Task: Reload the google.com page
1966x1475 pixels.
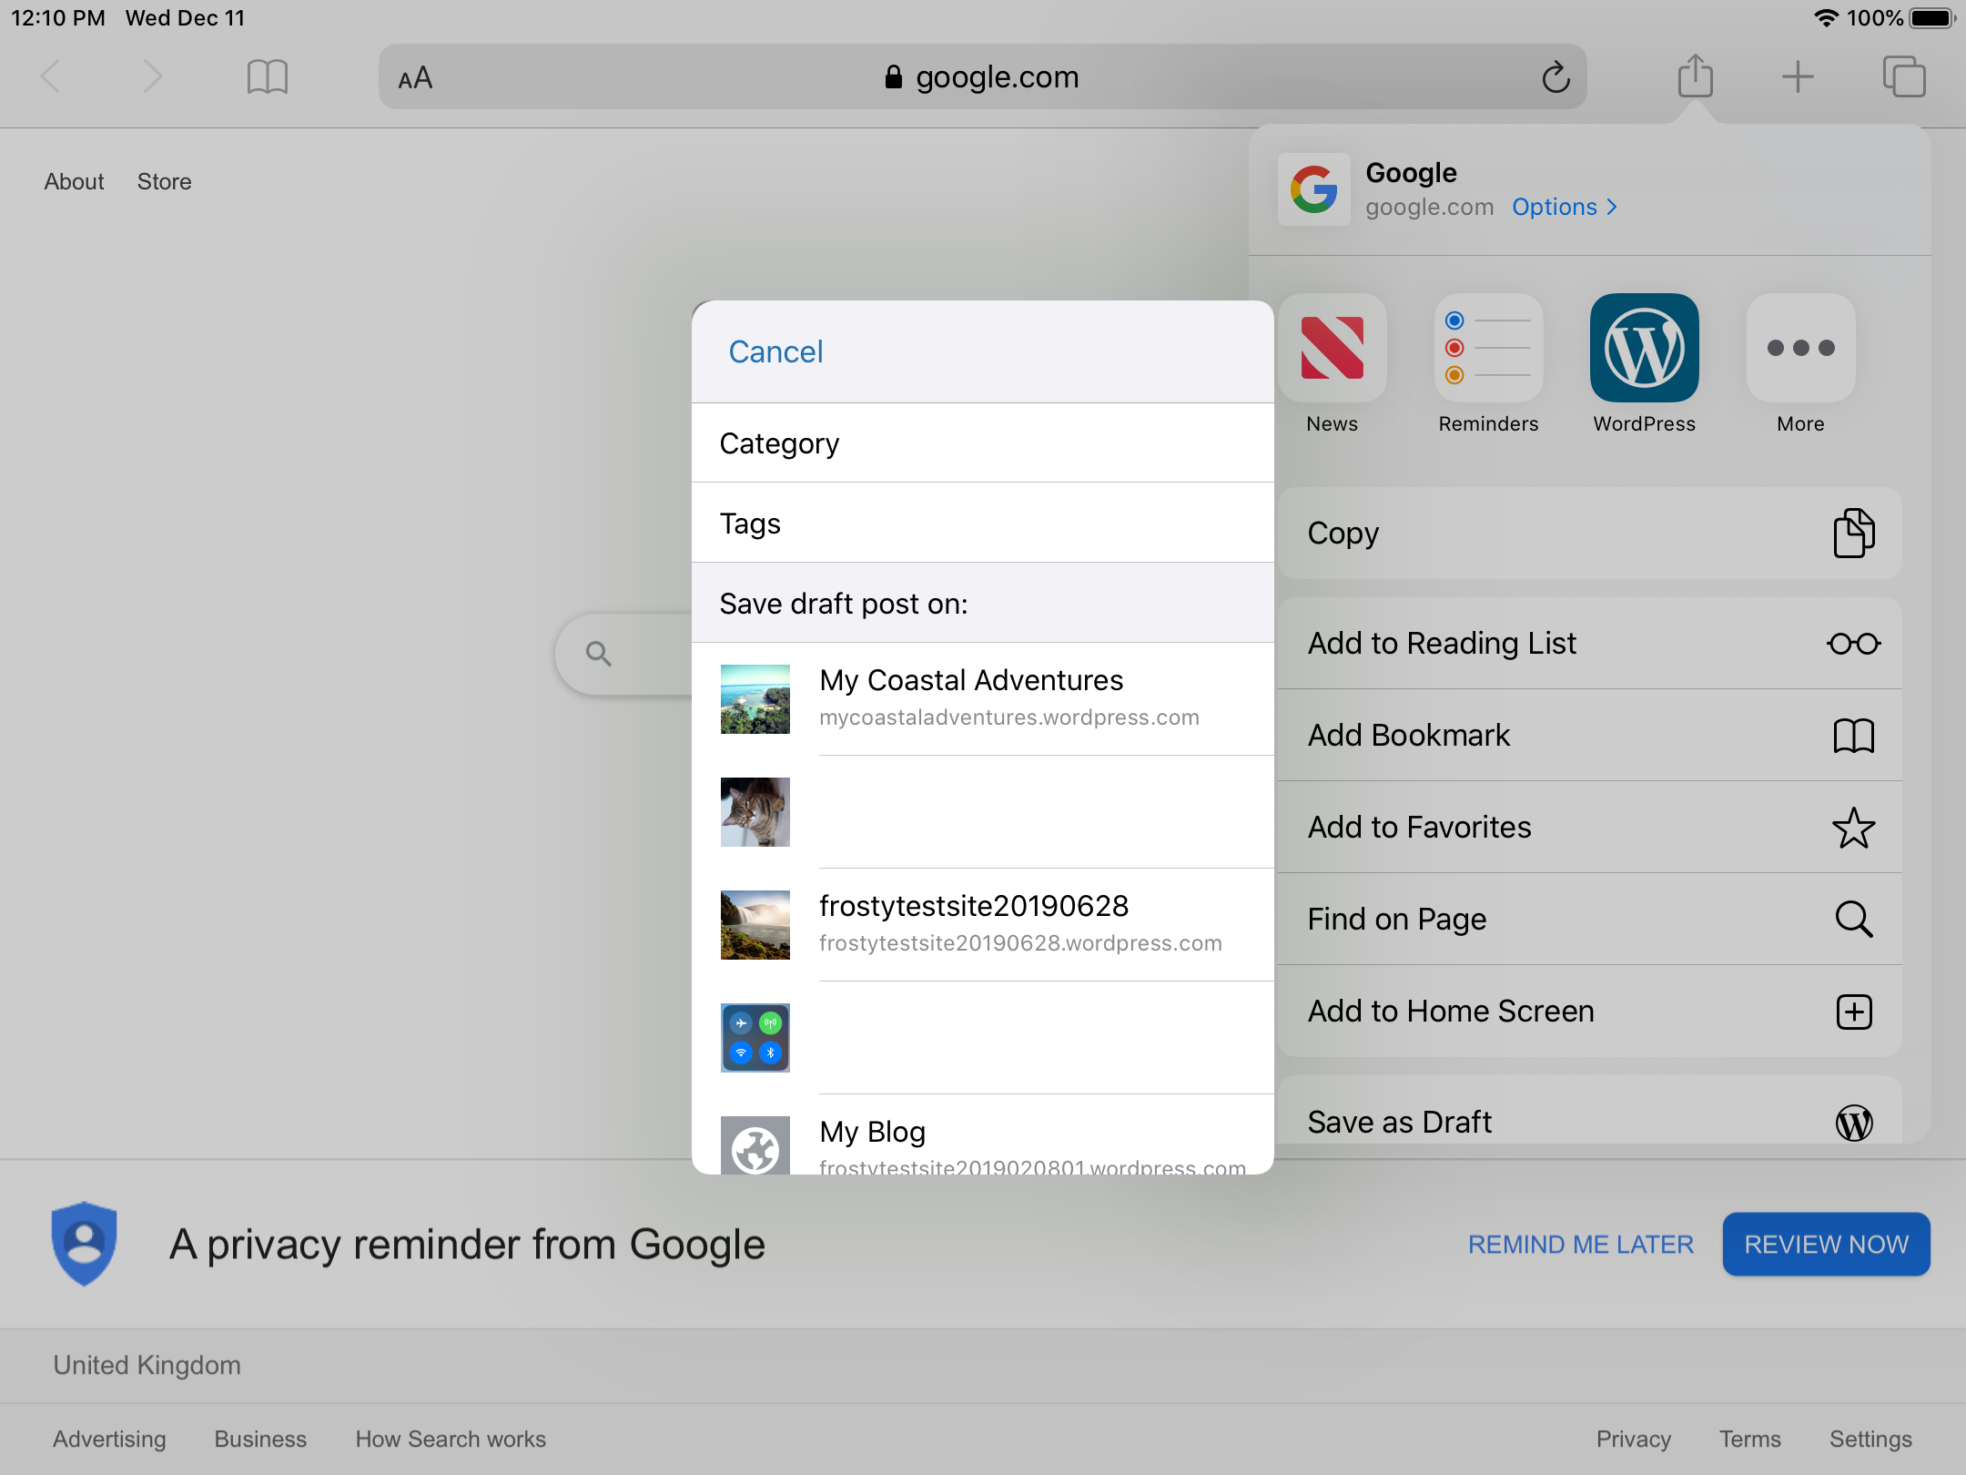Action: pos(1556,76)
